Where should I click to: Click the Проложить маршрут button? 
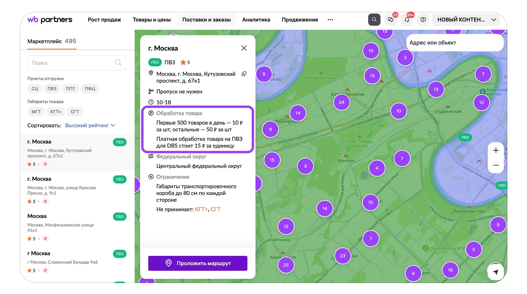198,263
